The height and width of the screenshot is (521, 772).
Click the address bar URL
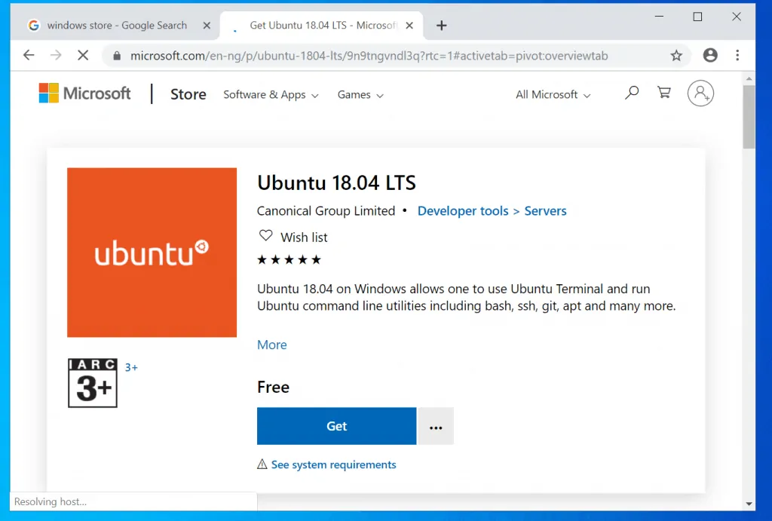(369, 56)
